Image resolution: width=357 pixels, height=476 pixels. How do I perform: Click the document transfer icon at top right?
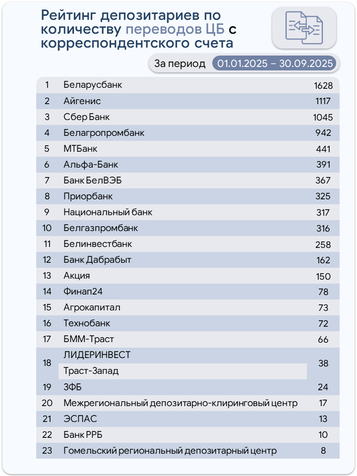tap(304, 28)
